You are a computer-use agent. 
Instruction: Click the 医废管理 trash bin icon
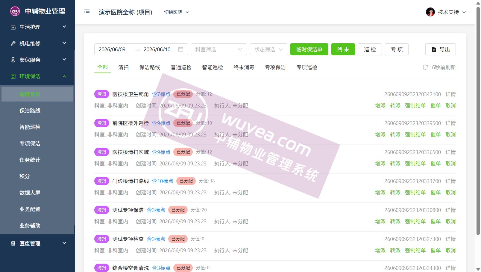coord(13,244)
